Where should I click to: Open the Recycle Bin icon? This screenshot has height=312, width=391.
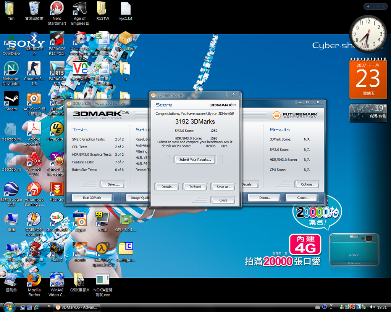(x=34, y=11)
